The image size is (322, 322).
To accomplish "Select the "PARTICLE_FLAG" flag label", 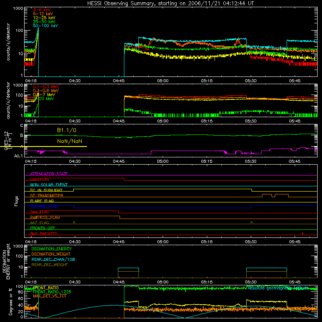I will [45, 217].
